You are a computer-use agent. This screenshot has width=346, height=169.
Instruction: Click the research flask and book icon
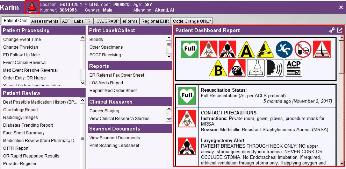click(x=256, y=68)
